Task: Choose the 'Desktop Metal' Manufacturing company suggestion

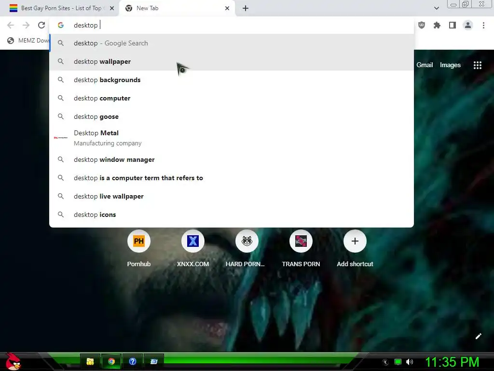Action: pos(231,138)
